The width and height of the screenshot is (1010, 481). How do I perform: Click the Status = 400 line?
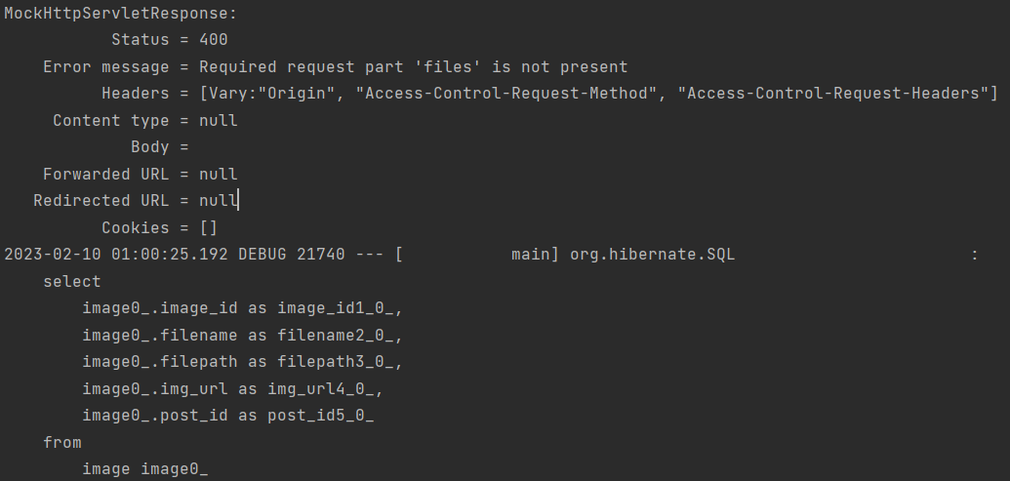[170, 40]
